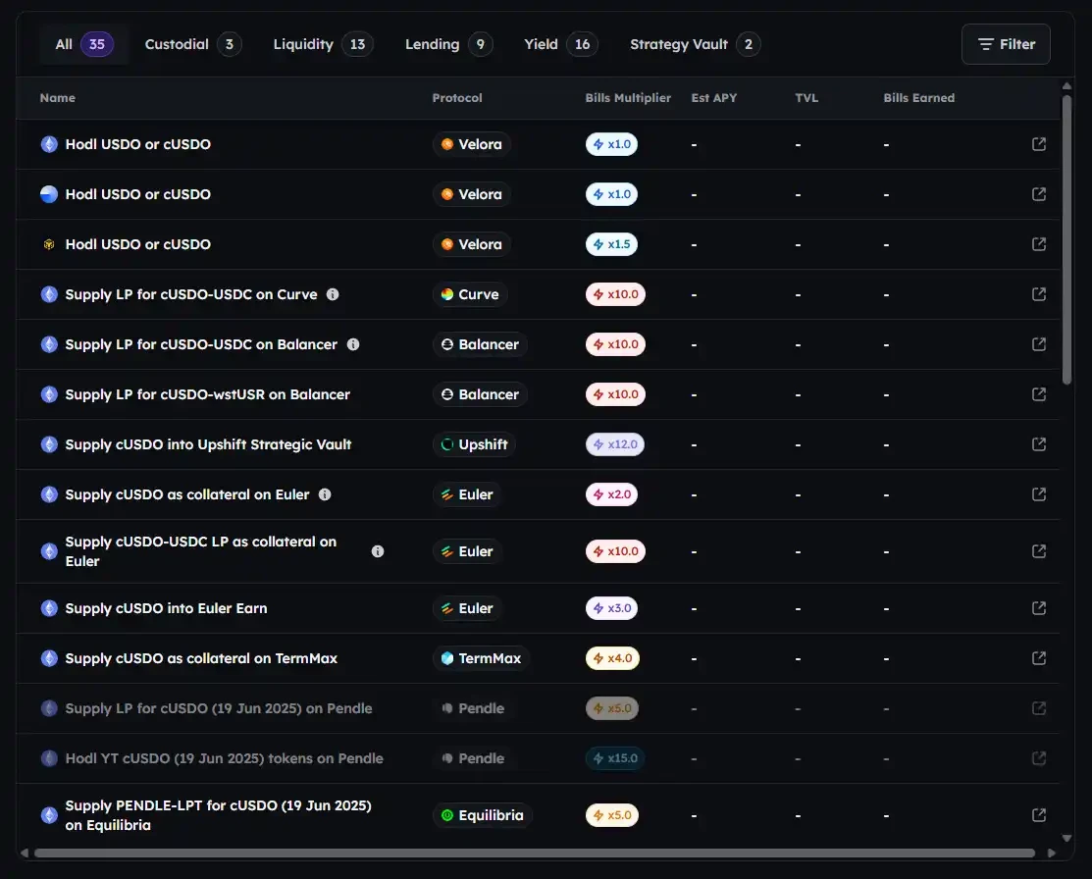Click the TermMax protocol badge
1092x879 pixels.
pyautogui.click(x=481, y=658)
